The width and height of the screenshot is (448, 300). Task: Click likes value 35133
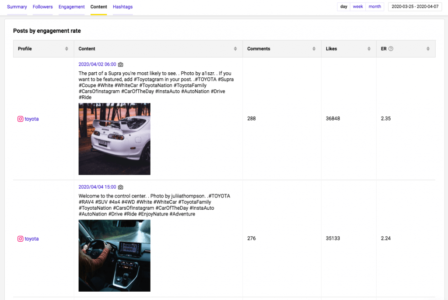click(x=333, y=239)
